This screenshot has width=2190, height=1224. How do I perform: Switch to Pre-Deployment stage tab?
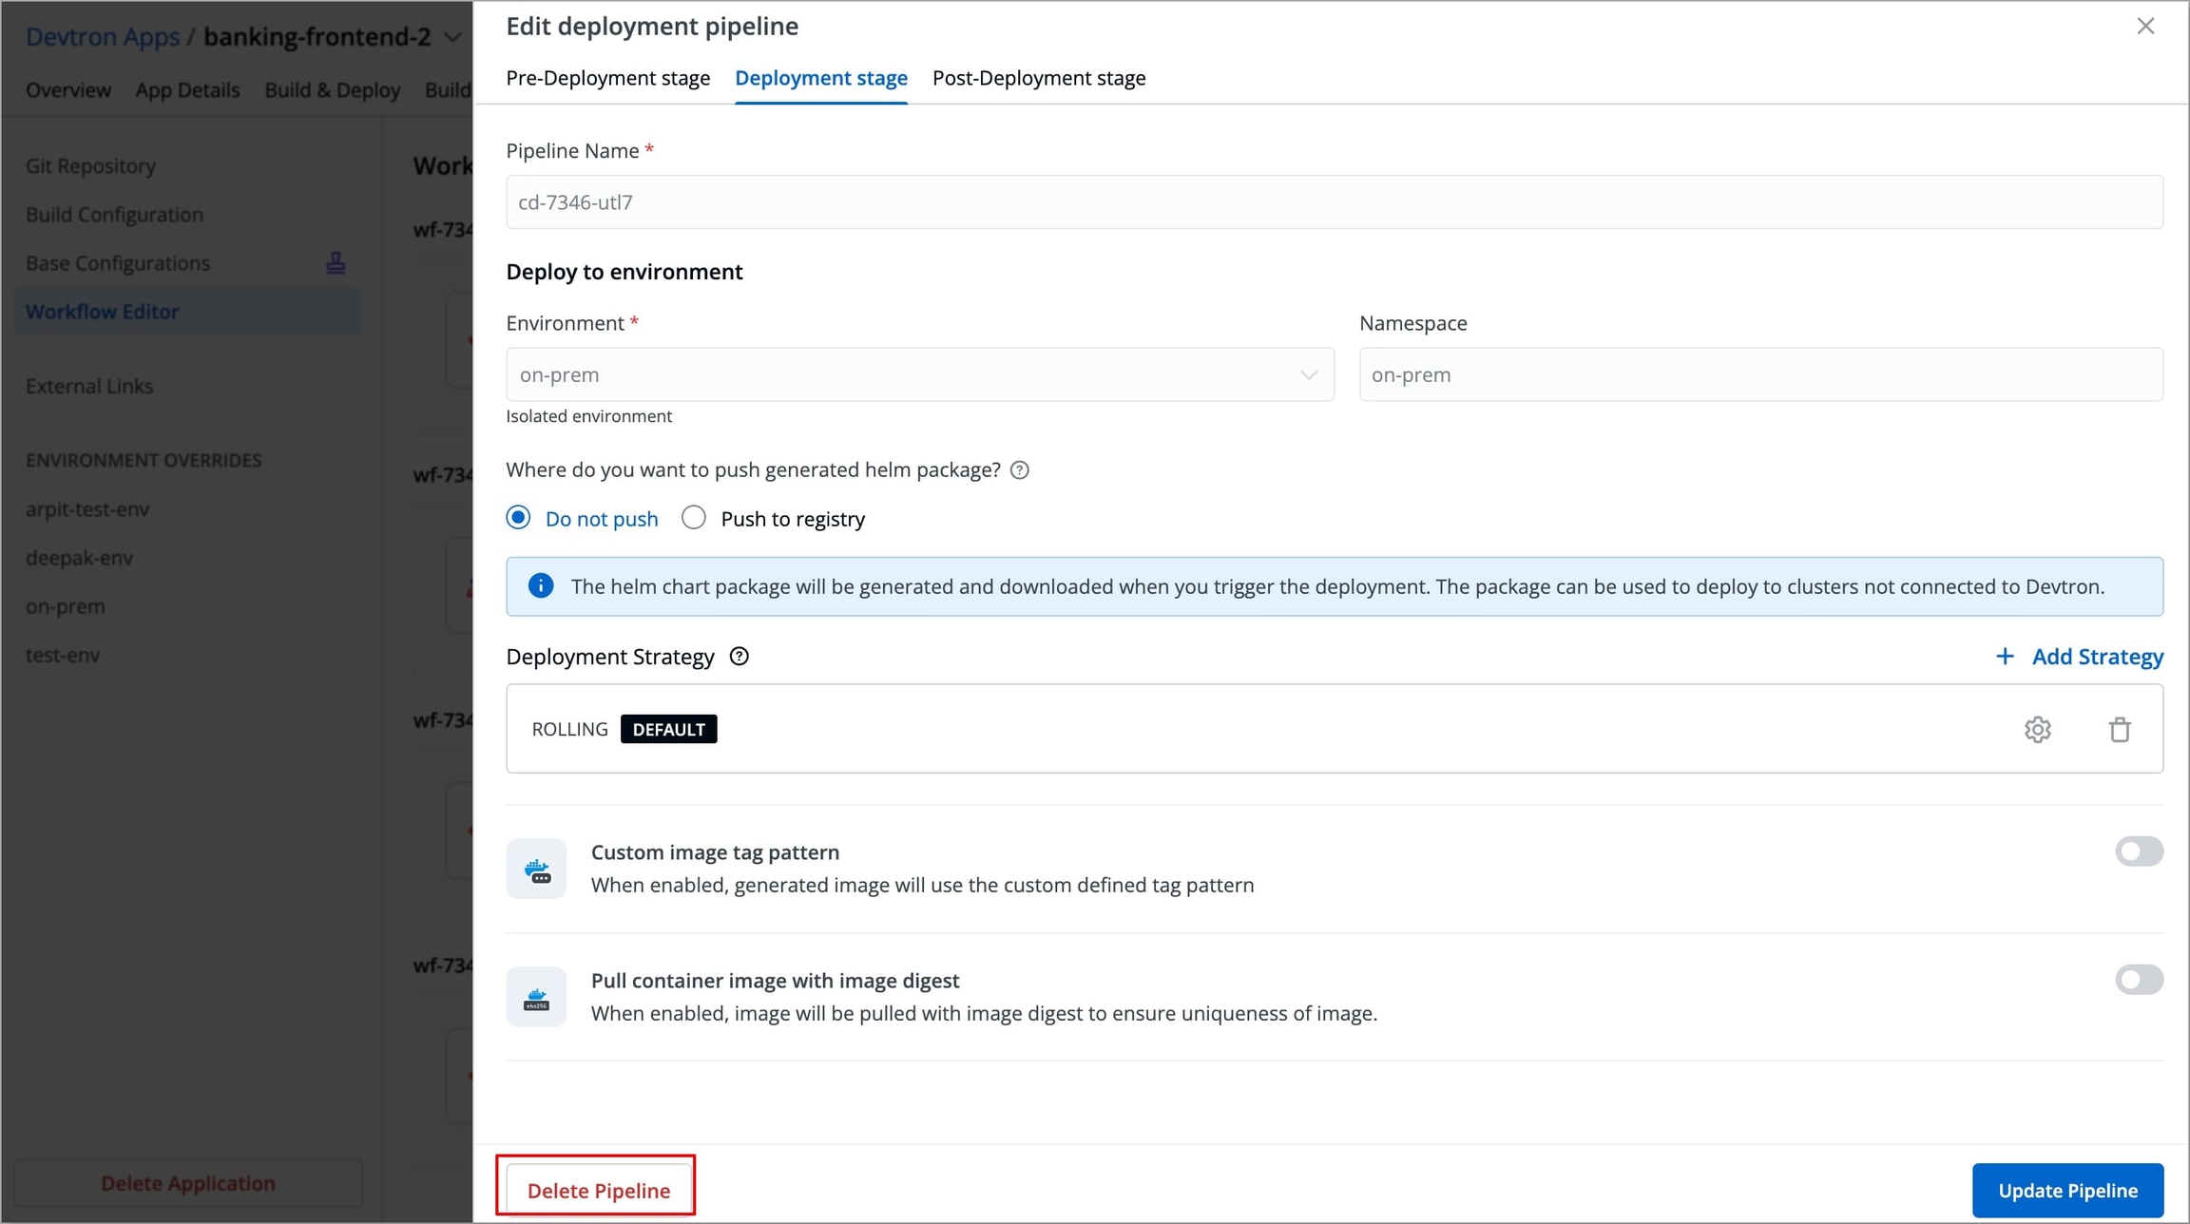[x=607, y=78]
